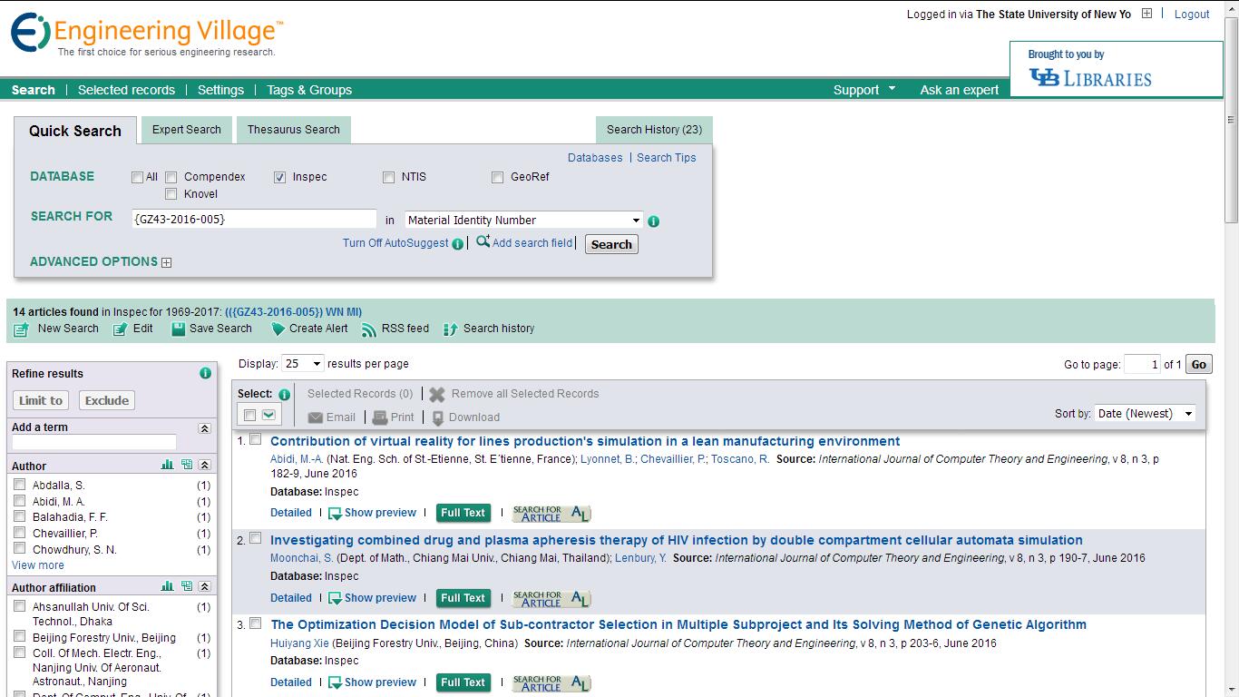Open the Material Identity Number field dropdown
Screen dimensions: 1239x697
[x=523, y=220]
